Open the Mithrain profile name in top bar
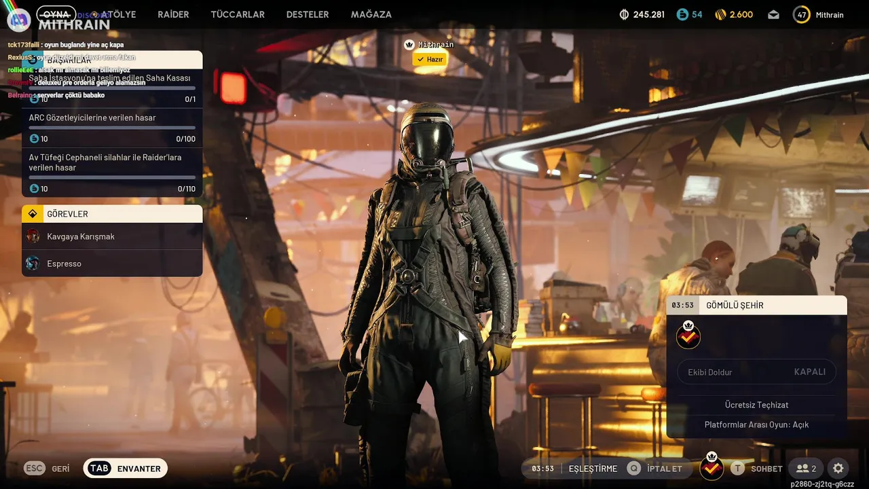This screenshot has height=489, width=869. [830, 14]
